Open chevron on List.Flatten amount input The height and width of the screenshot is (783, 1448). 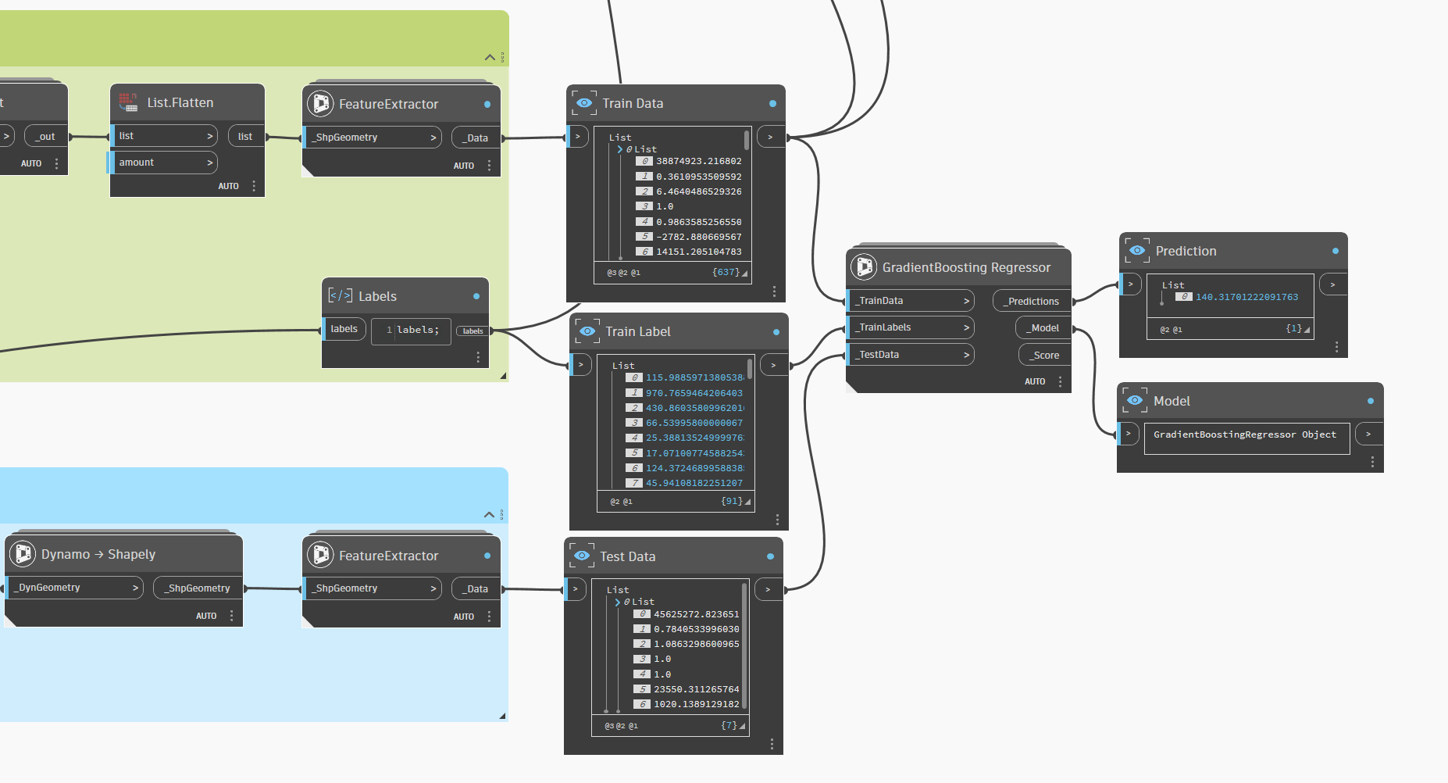pos(209,163)
